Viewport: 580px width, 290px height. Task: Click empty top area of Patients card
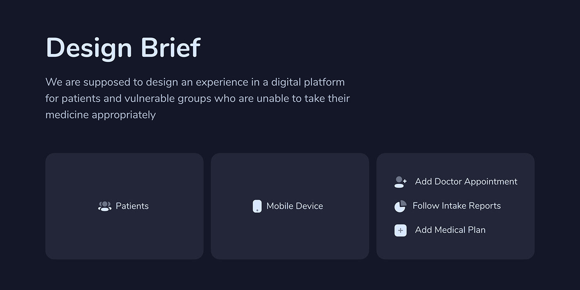[x=124, y=170]
